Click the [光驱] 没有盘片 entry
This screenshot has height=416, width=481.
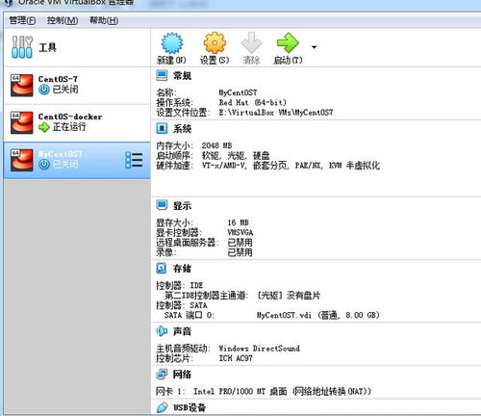289,296
